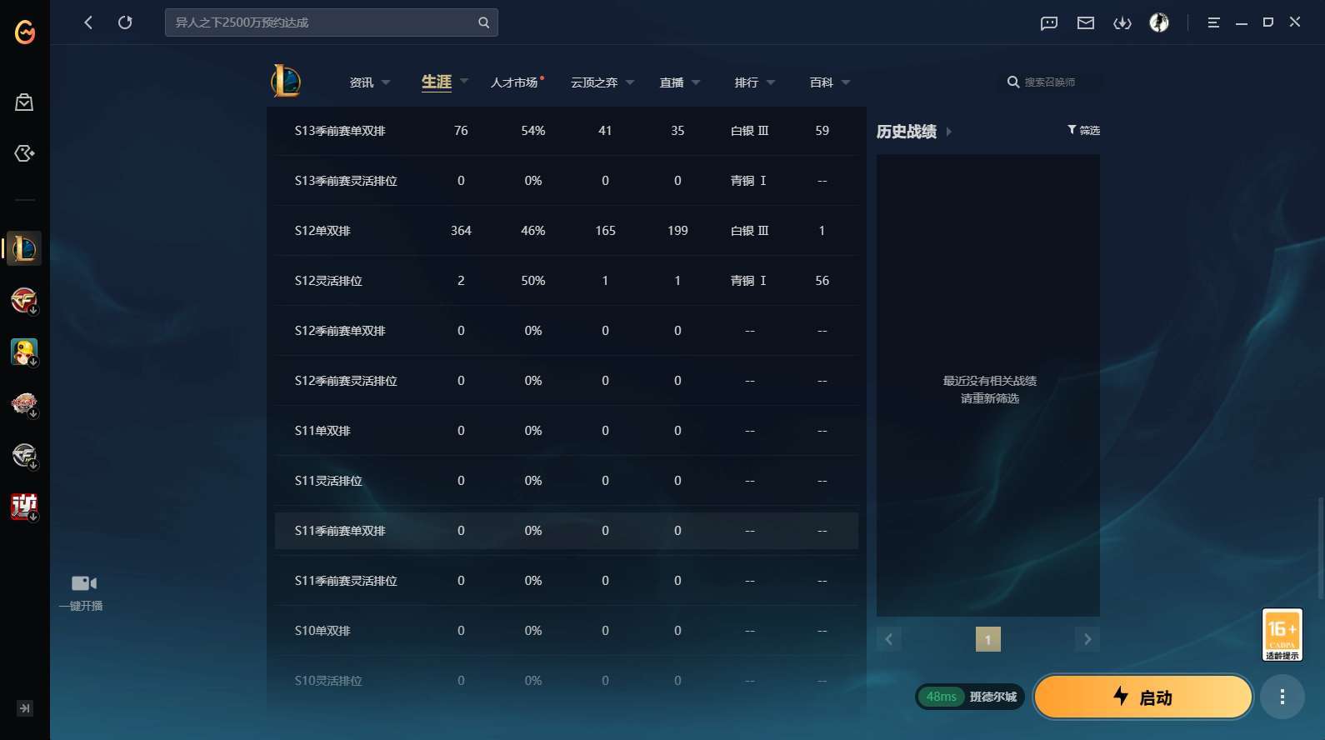Click the 搜索召唤师 search field
1325x740 pixels.
1050,82
